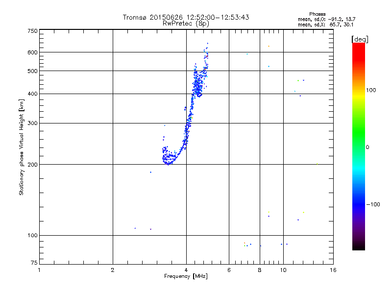
Task: Click the blue echo cluster near 4.5 MHz, 450 km
Action: click(198, 85)
